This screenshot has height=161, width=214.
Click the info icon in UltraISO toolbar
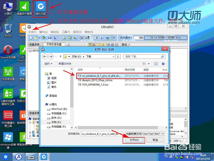pyautogui.click(x=102, y=38)
